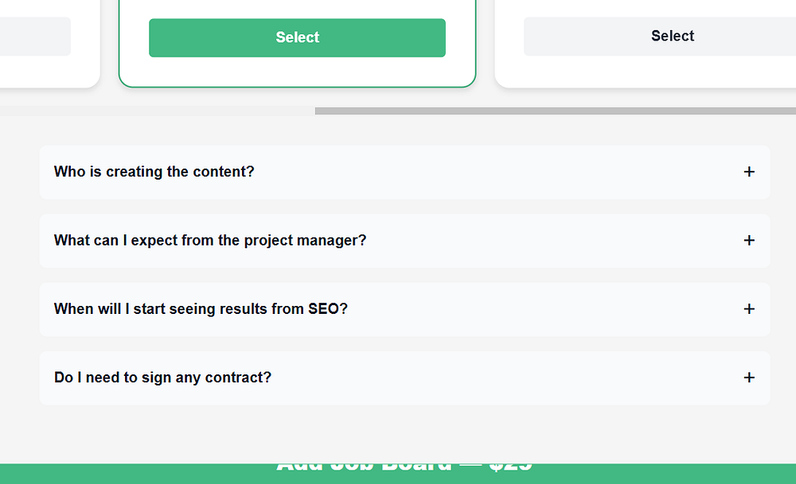Click the partially visible gray button on the left card
The height and width of the screenshot is (484, 796).
pos(35,37)
